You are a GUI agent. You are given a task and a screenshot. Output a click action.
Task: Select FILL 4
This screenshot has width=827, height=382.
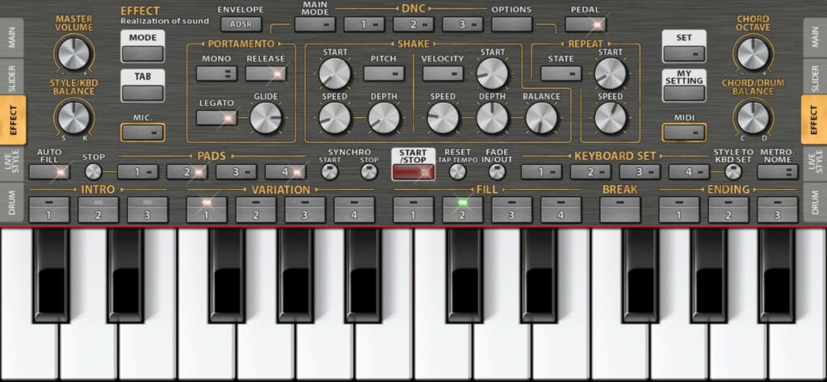561,209
